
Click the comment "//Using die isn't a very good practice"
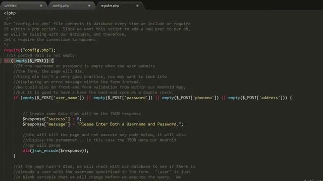click(x=90, y=76)
